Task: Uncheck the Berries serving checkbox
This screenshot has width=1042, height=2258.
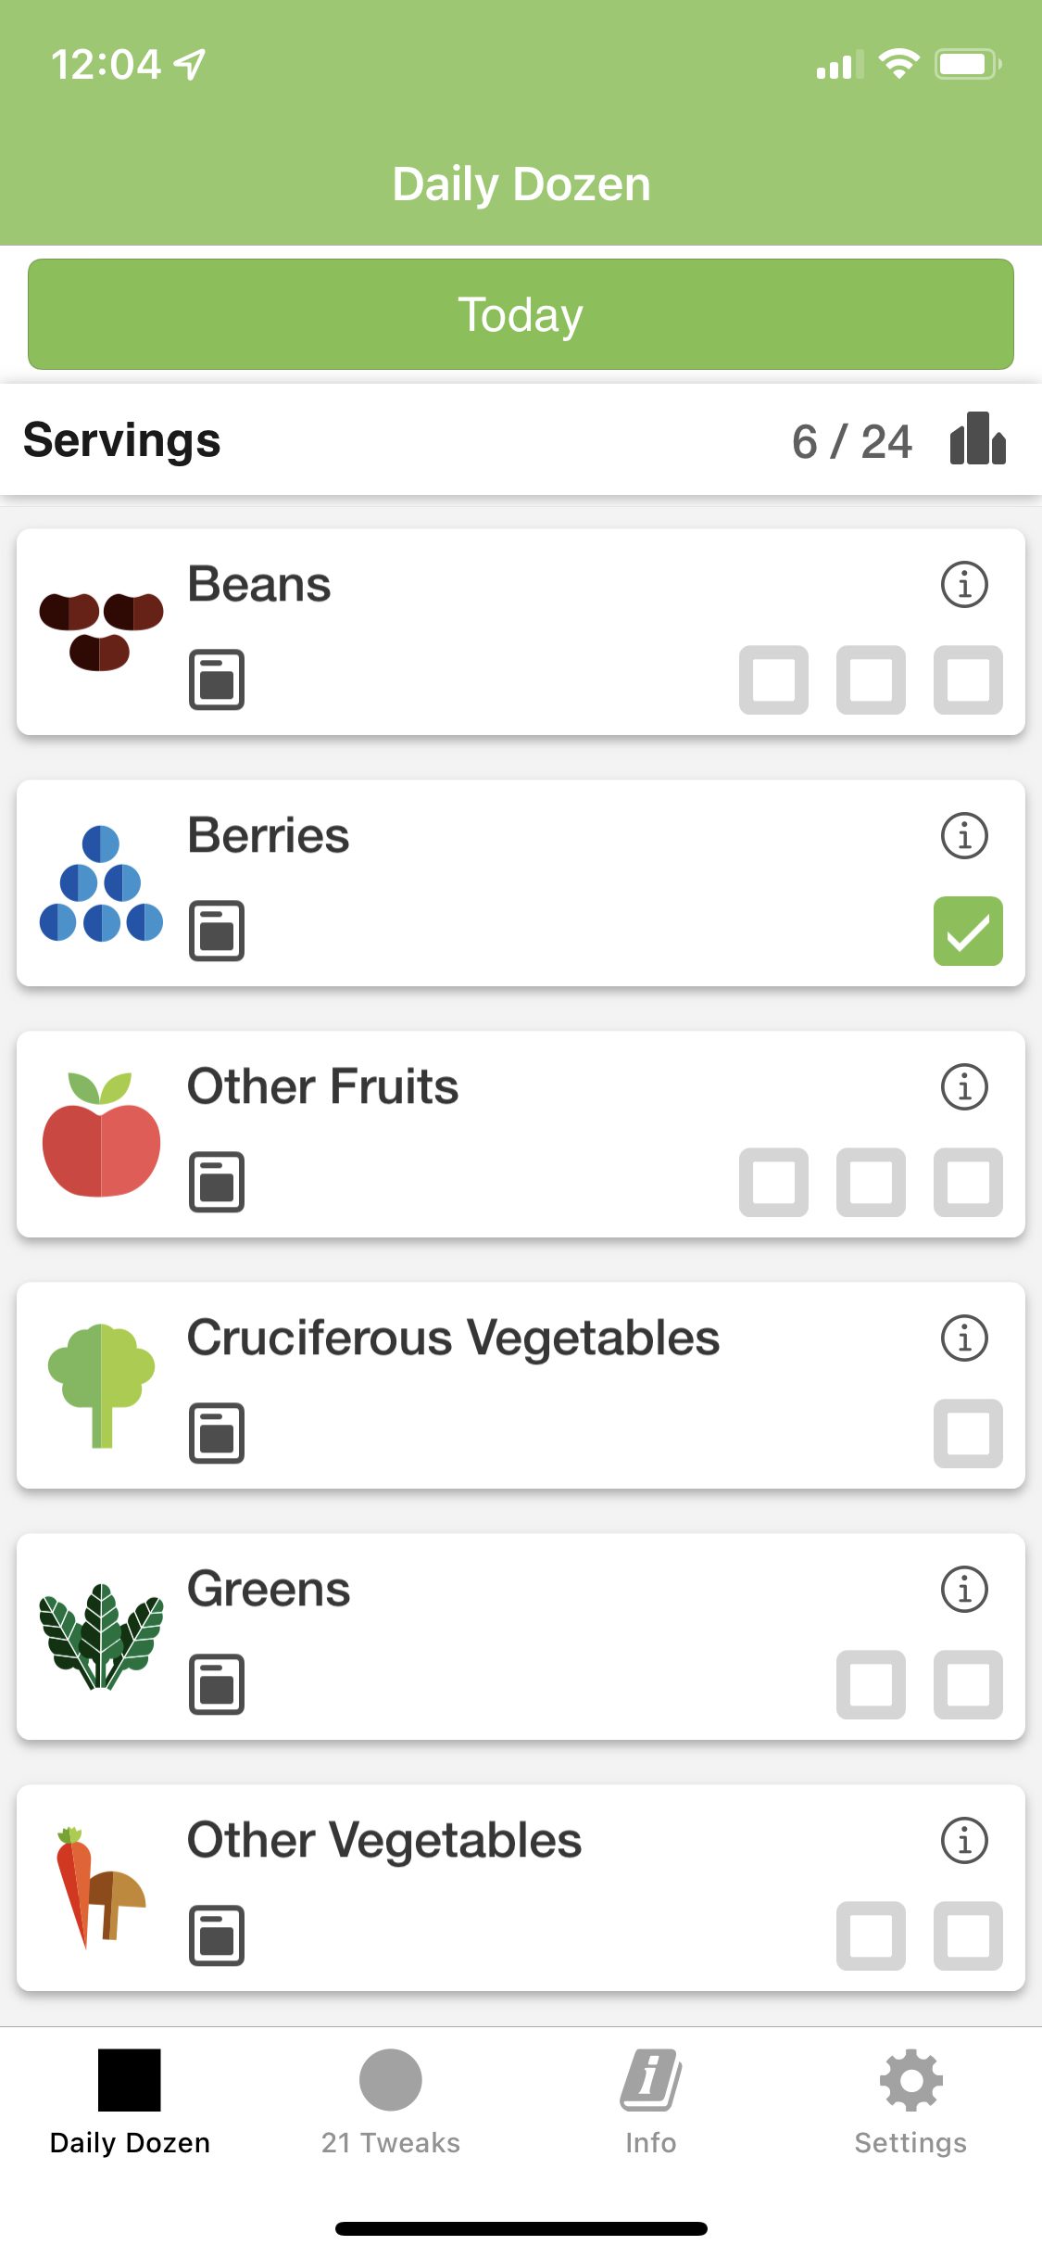Action: click(968, 932)
